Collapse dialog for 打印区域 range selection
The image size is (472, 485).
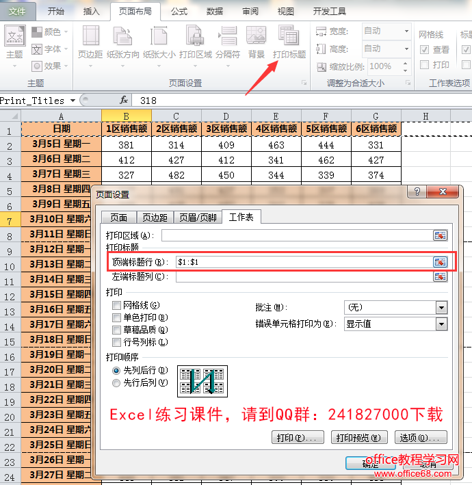440,235
